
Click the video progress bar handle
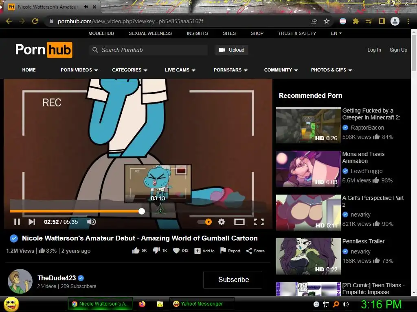[142, 211]
